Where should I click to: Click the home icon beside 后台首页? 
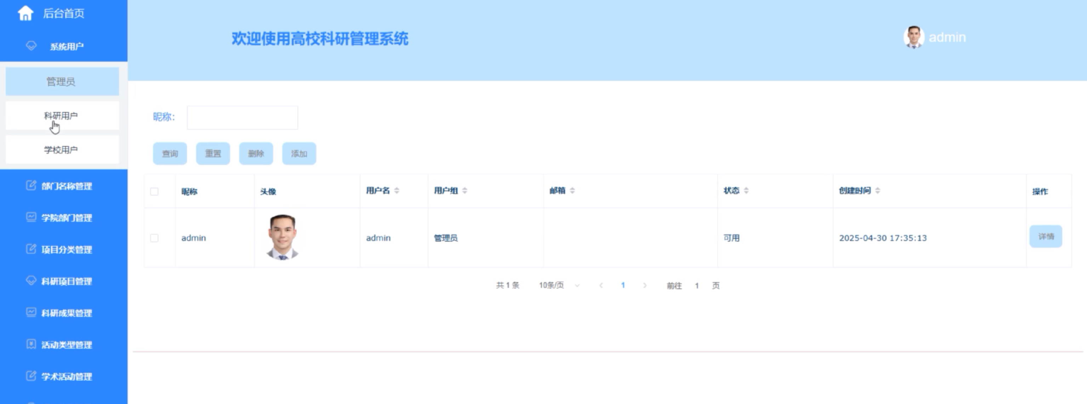[25, 13]
